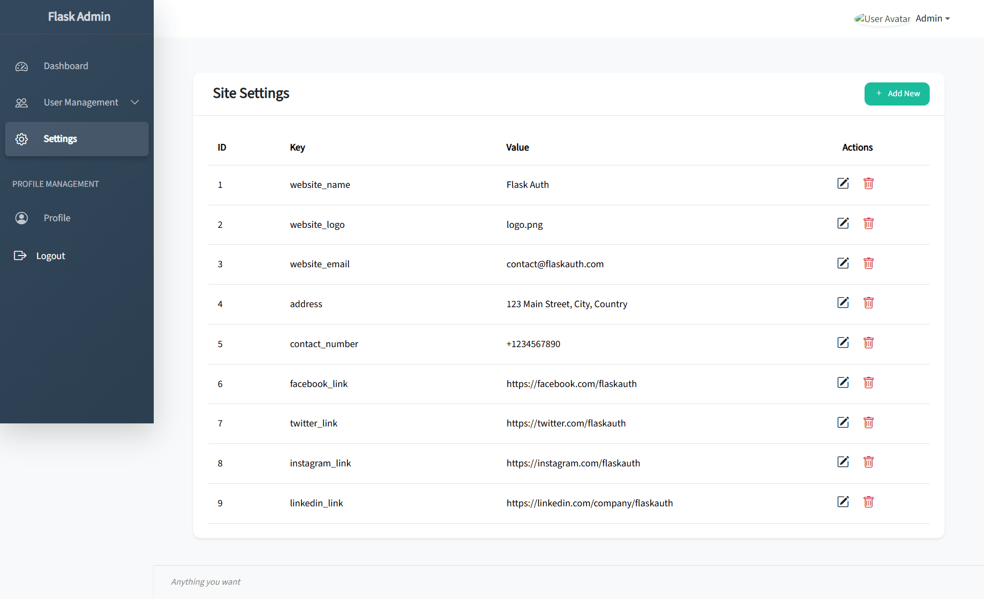Delete the linkedin_link row

click(868, 502)
